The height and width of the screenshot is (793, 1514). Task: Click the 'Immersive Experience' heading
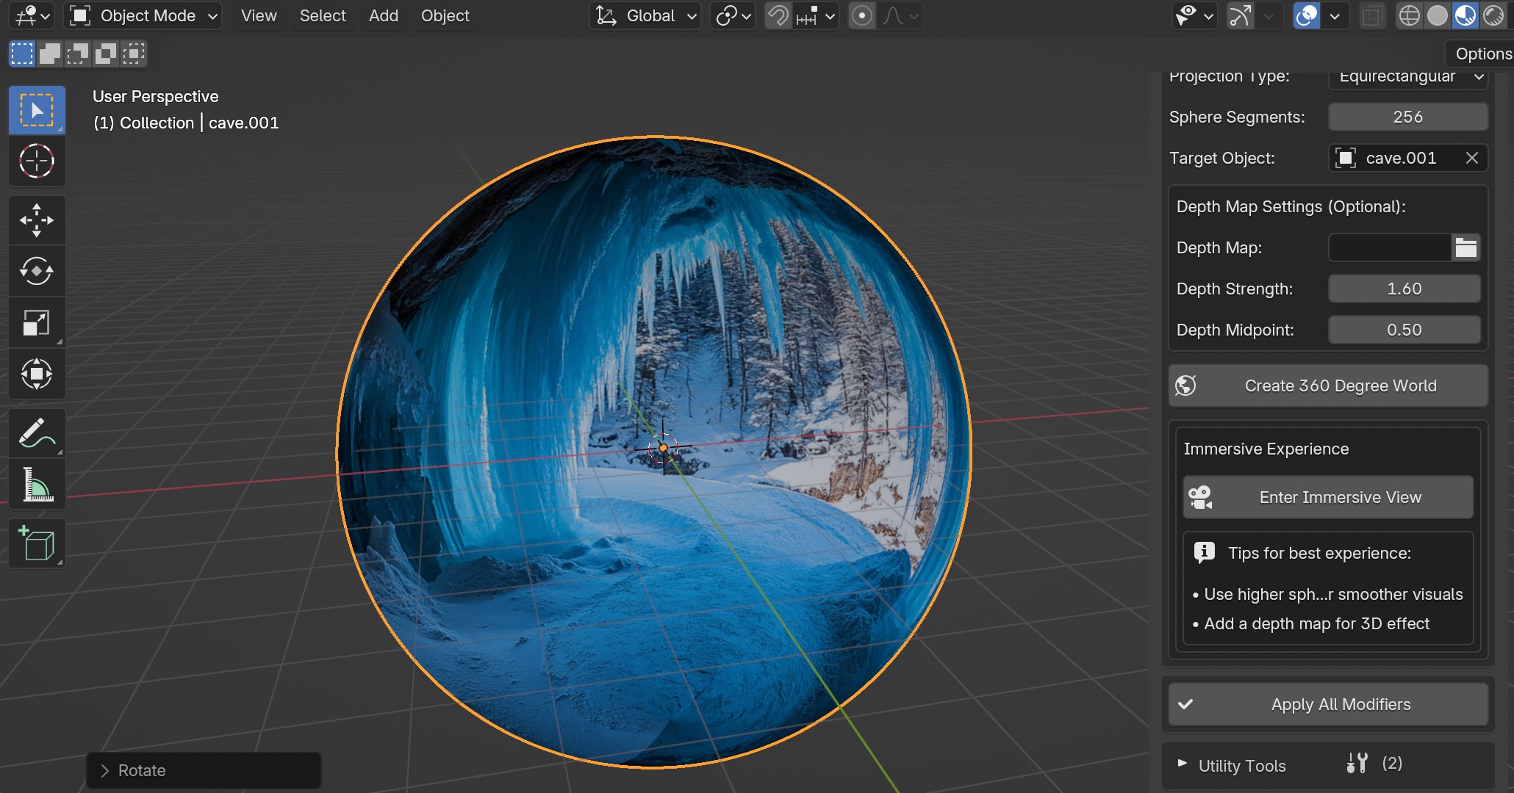point(1266,449)
